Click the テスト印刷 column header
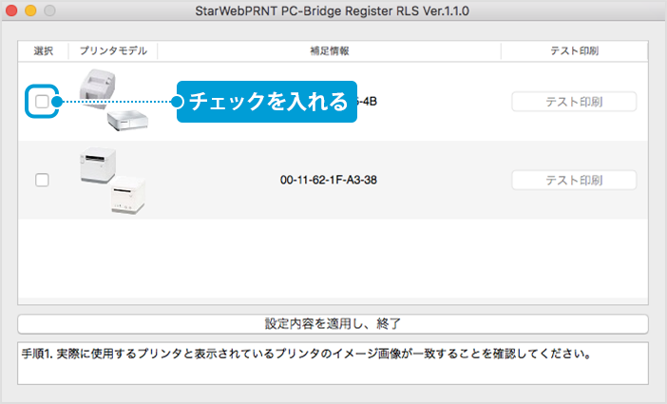This screenshot has width=667, height=404. (574, 51)
